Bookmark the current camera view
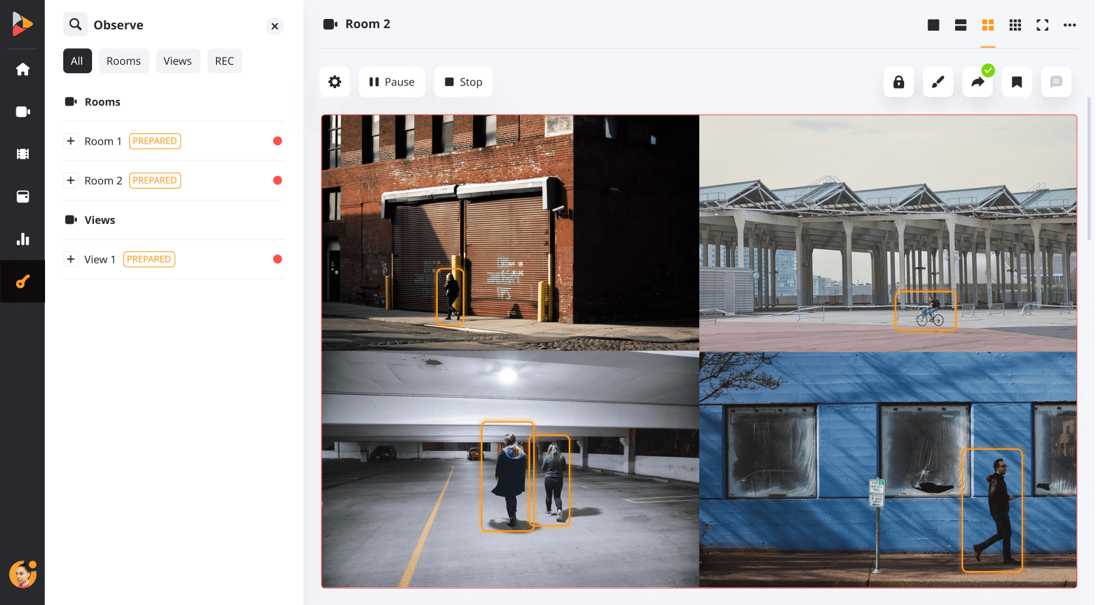Image resolution: width=1096 pixels, height=605 pixels. click(x=1016, y=82)
